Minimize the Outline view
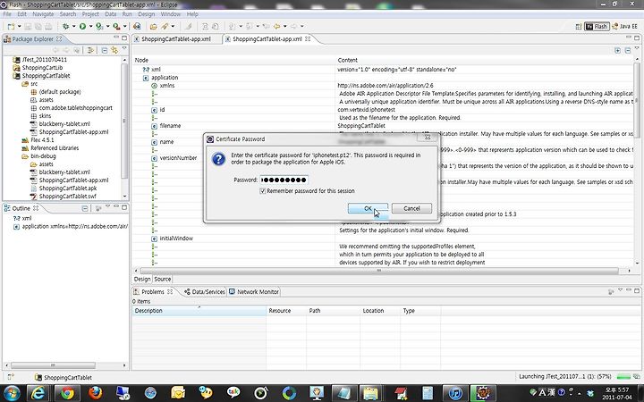The image size is (644, 402). click(x=116, y=207)
